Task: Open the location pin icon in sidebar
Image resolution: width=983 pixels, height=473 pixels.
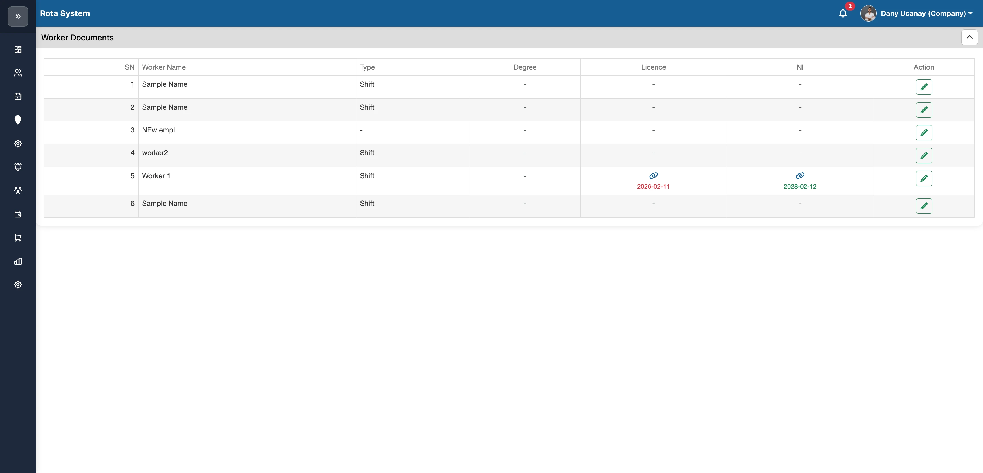Action: [18, 120]
